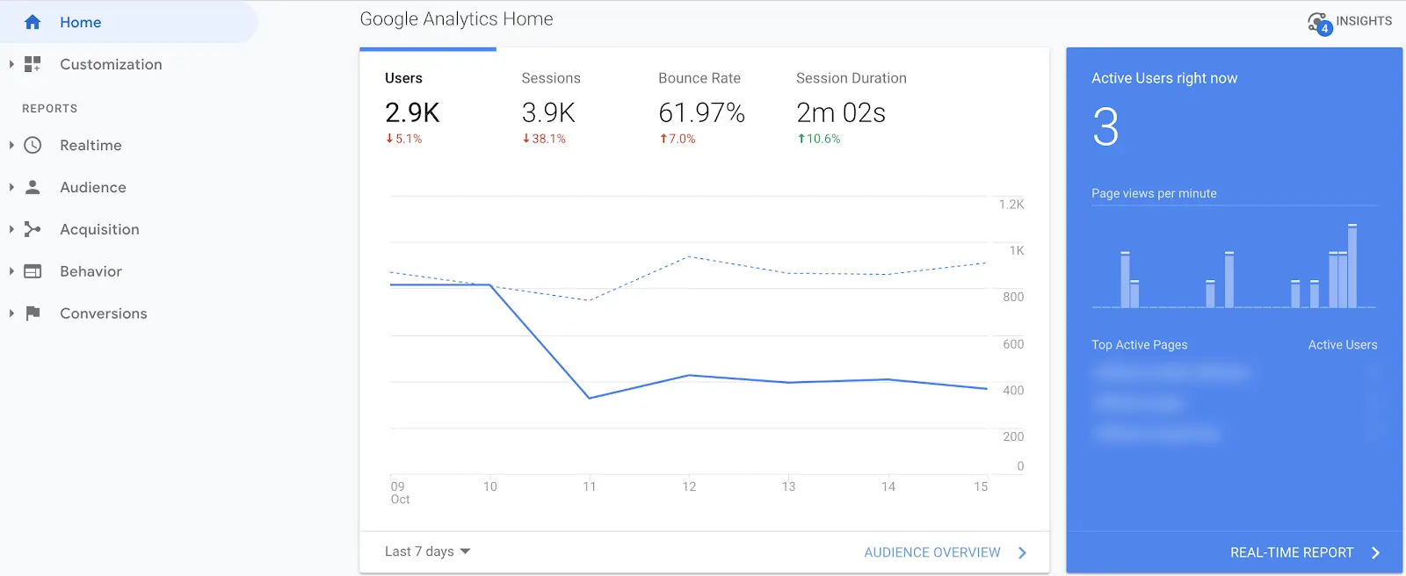Open the Last 7 days dropdown
The height and width of the screenshot is (576, 1406).
428,551
